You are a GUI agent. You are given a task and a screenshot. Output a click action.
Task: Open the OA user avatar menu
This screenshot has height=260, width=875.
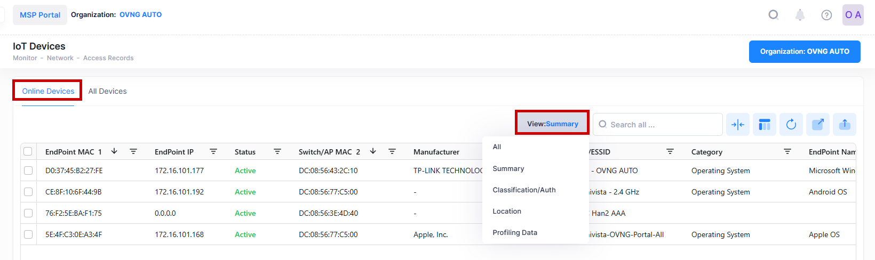(853, 15)
